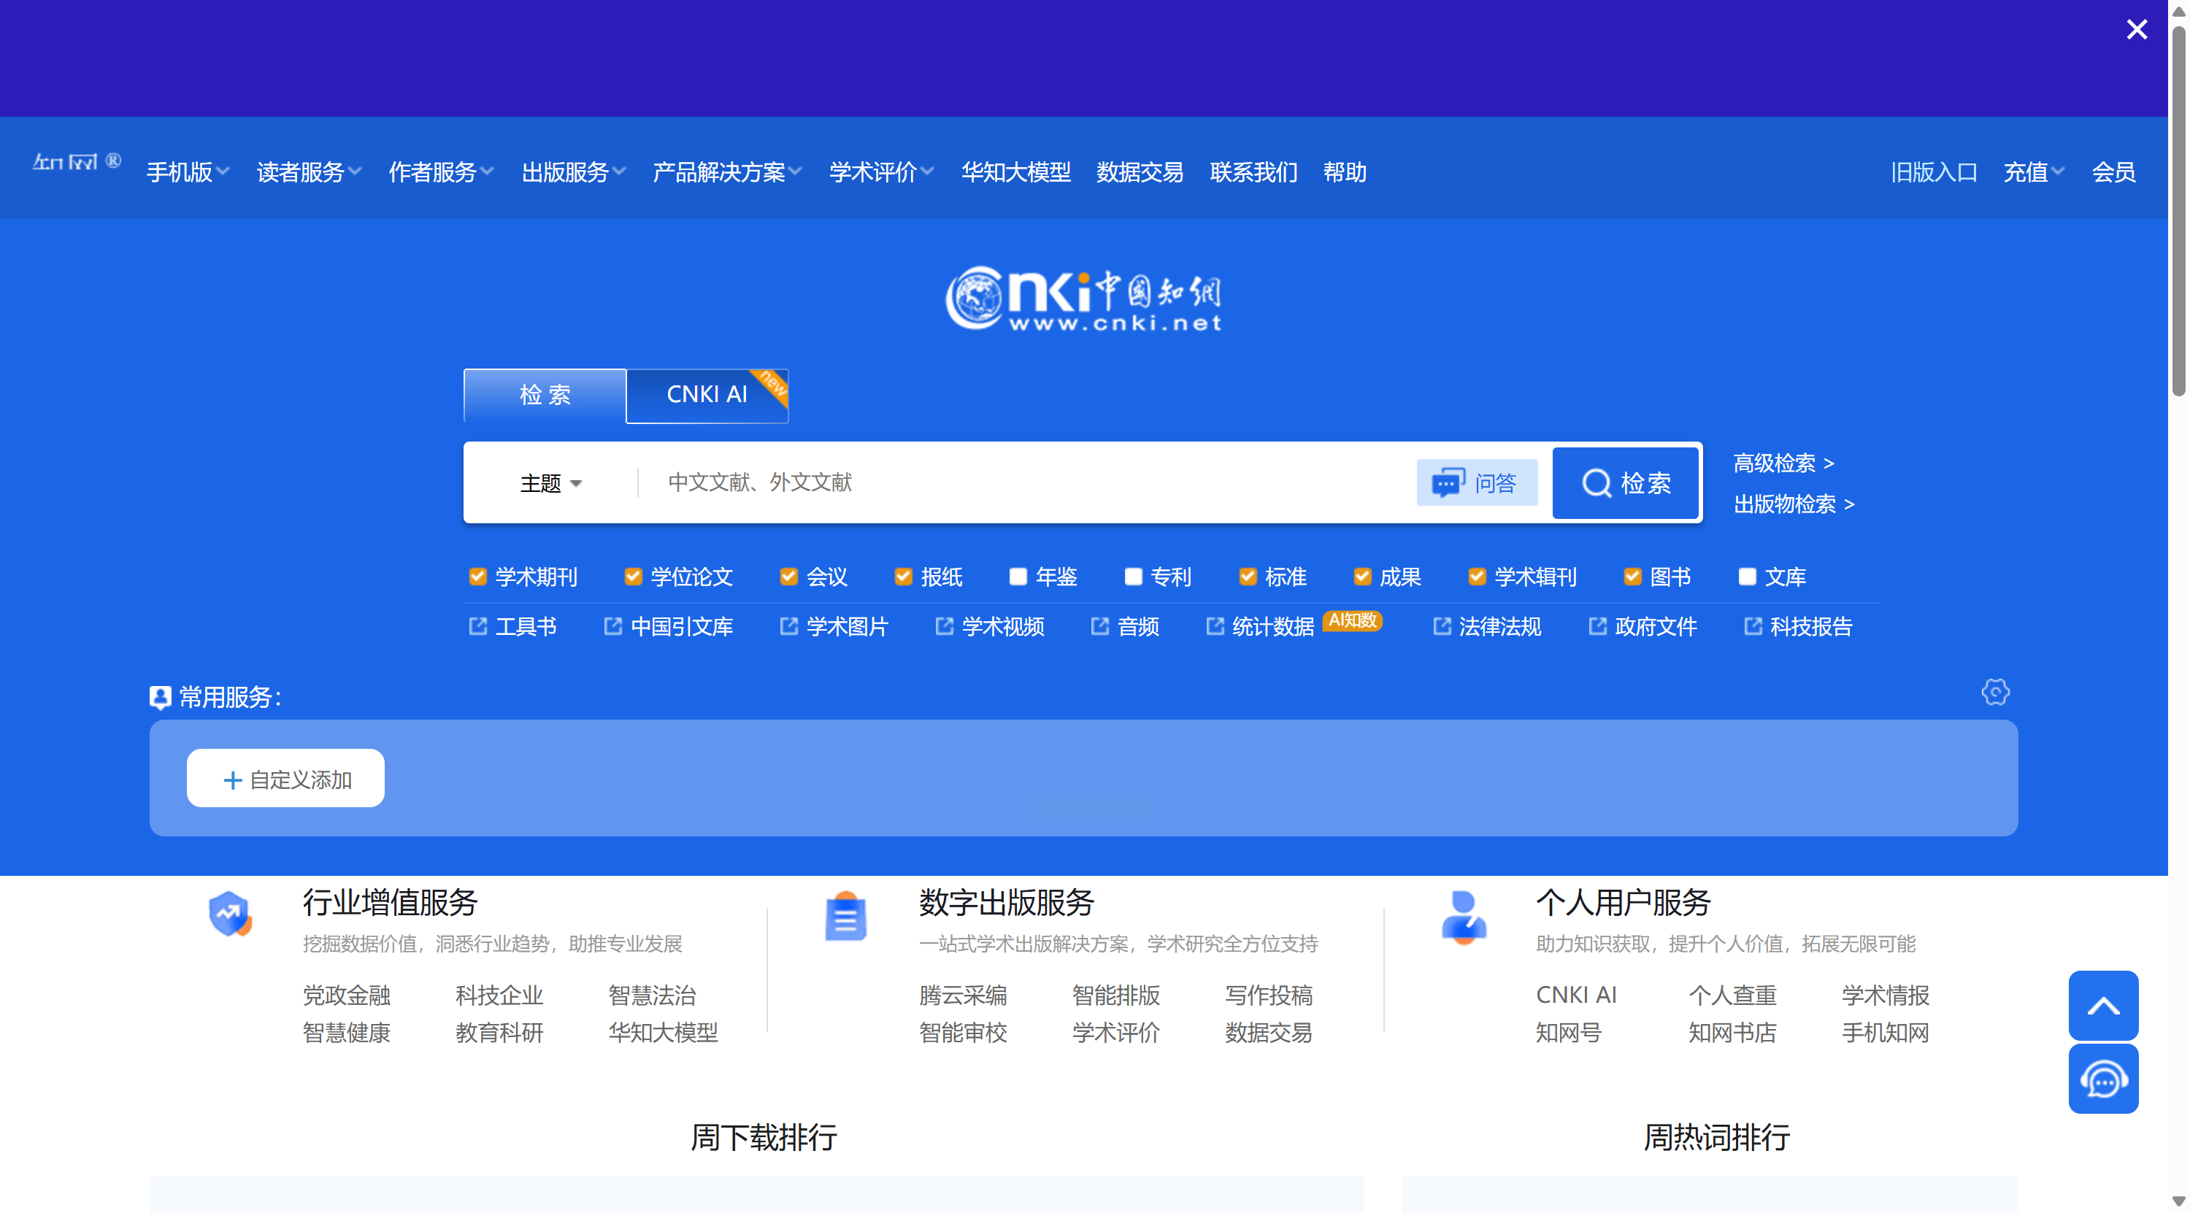
Task: Click the 自定义添加 button
Action: click(285, 778)
